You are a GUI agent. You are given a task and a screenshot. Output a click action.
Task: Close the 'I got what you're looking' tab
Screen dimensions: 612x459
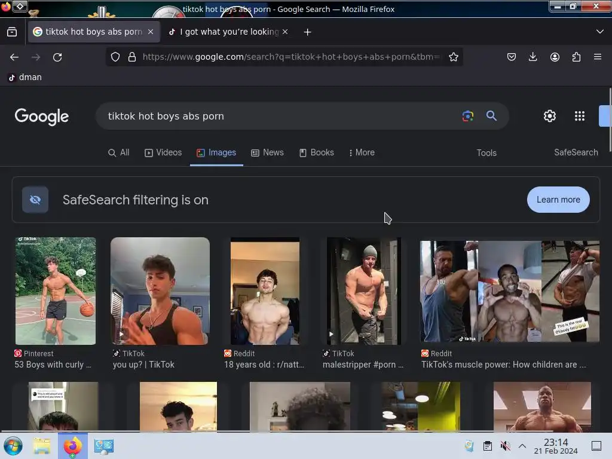pyautogui.click(x=285, y=32)
